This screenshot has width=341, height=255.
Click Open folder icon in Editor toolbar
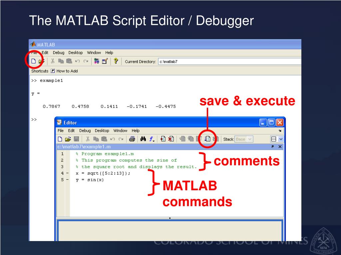(x=68, y=139)
